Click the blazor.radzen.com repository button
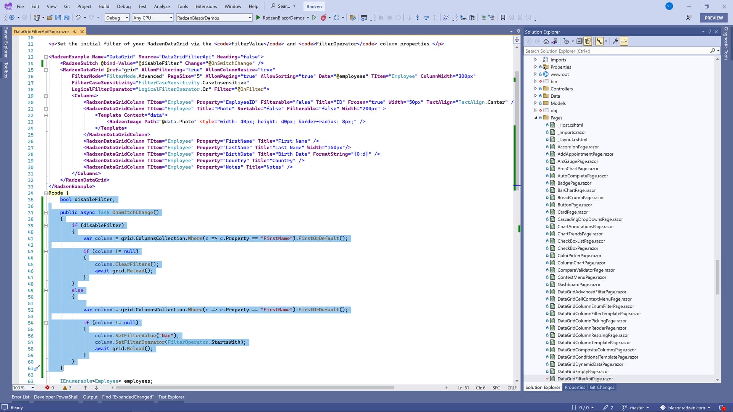This screenshot has width=733, height=412. click(685, 407)
